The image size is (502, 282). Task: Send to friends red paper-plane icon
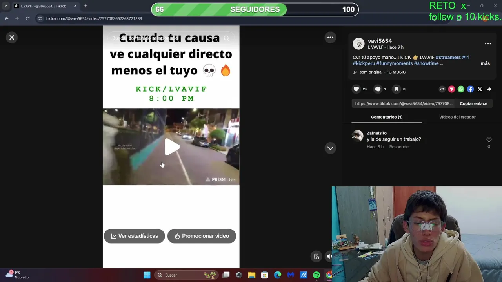(x=451, y=89)
